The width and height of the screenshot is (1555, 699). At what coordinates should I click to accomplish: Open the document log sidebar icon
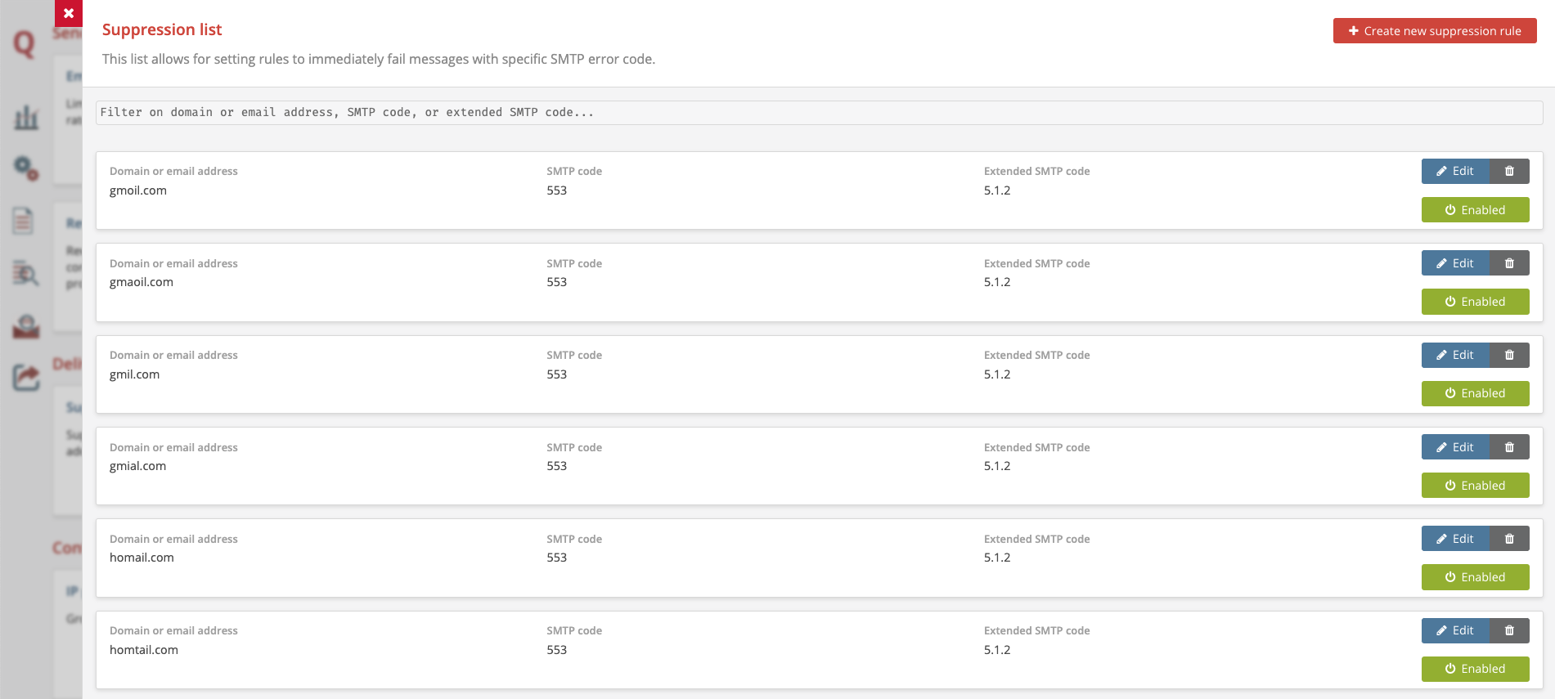24,221
